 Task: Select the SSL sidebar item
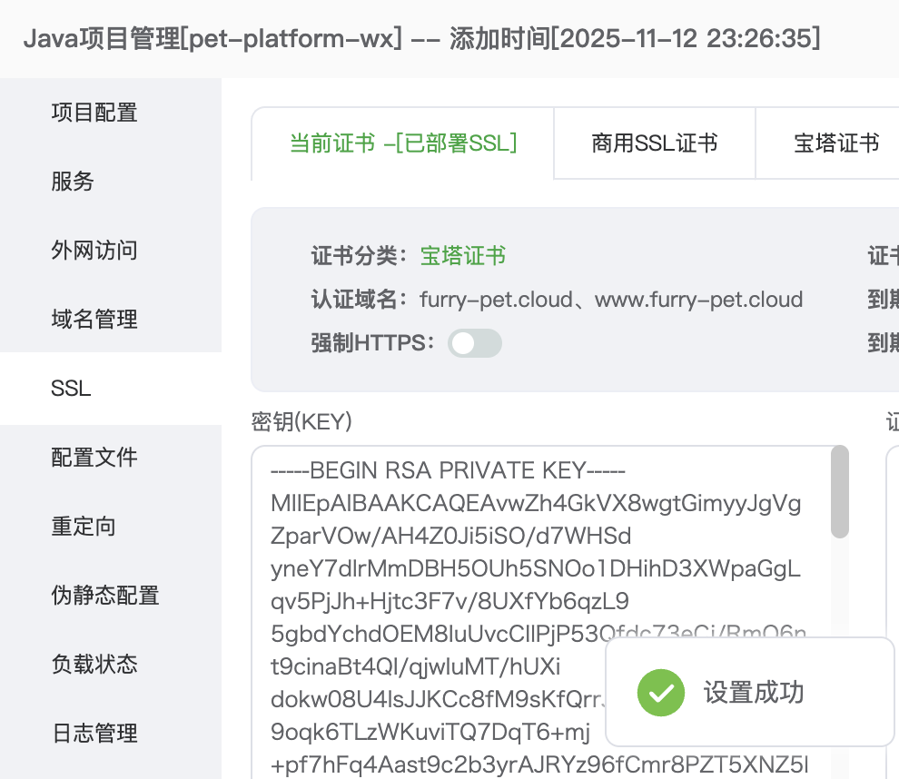coord(71,389)
